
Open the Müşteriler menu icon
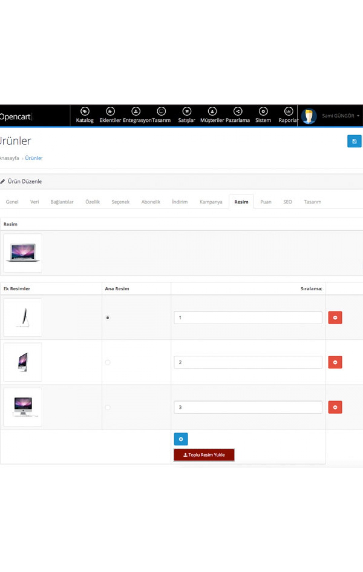click(x=212, y=111)
